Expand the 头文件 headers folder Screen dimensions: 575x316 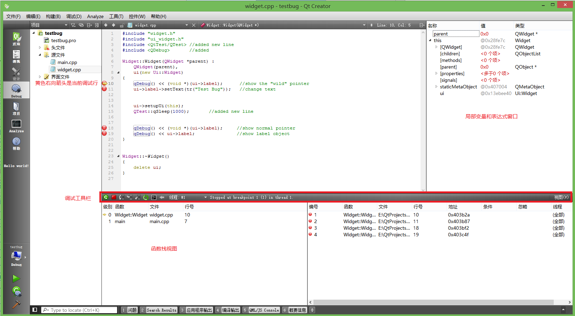[x=40, y=48]
